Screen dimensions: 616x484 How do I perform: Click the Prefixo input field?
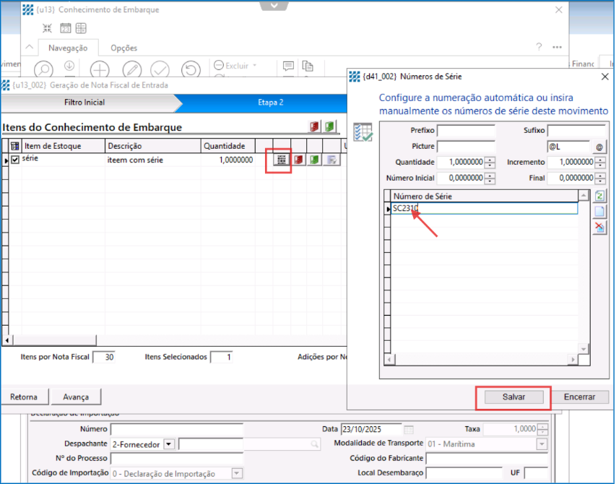466,131
